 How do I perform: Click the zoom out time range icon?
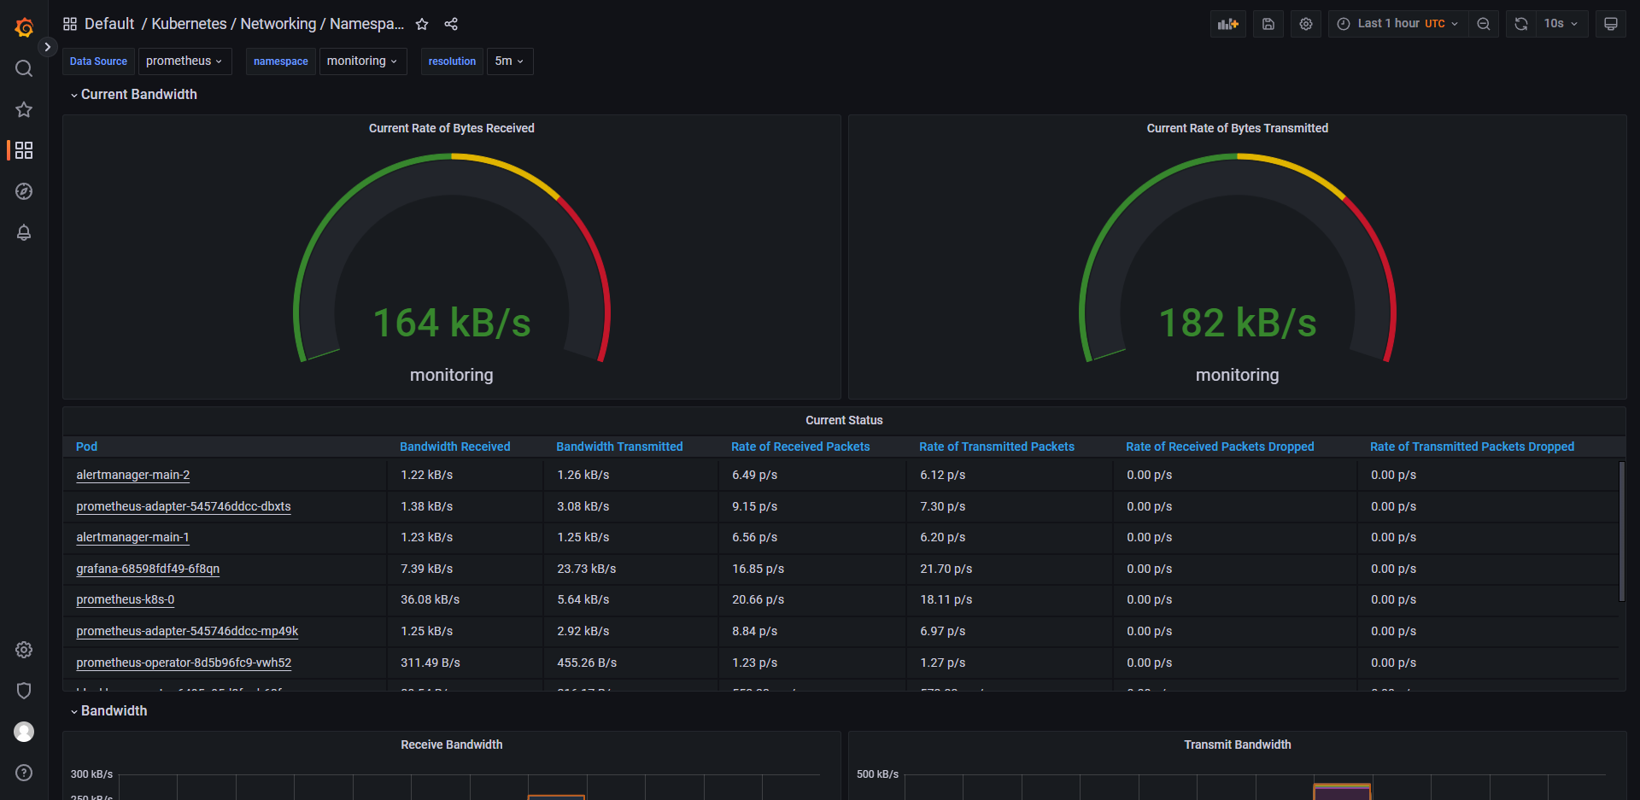pyautogui.click(x=1484, y=24)
